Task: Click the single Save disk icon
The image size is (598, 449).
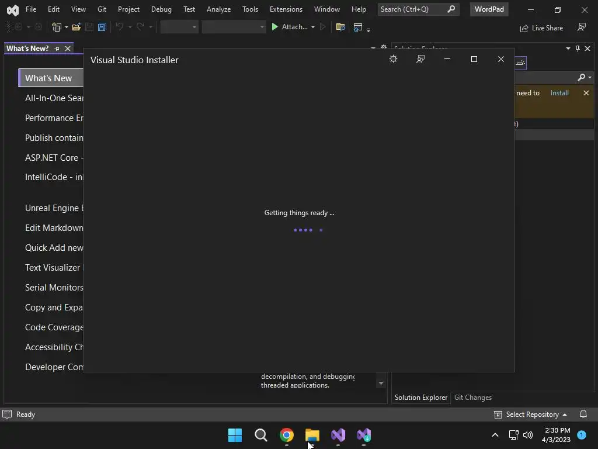Action: (x=89, y=27)
